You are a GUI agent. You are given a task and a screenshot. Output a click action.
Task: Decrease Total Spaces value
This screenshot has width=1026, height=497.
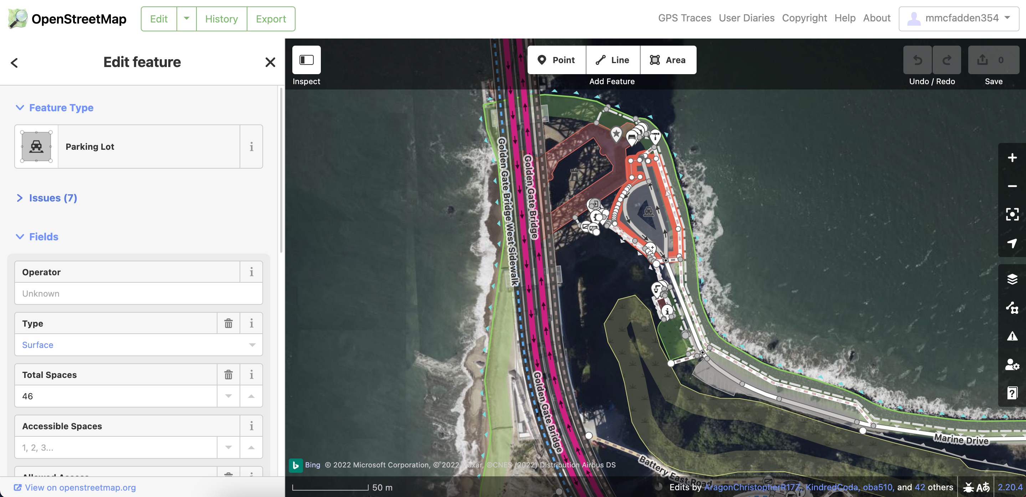[228, 396]
